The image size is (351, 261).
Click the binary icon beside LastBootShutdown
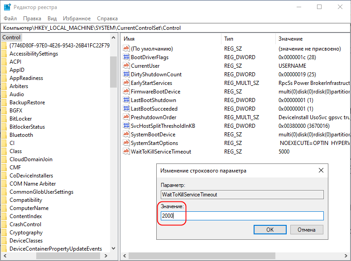(x=126, y=100)
